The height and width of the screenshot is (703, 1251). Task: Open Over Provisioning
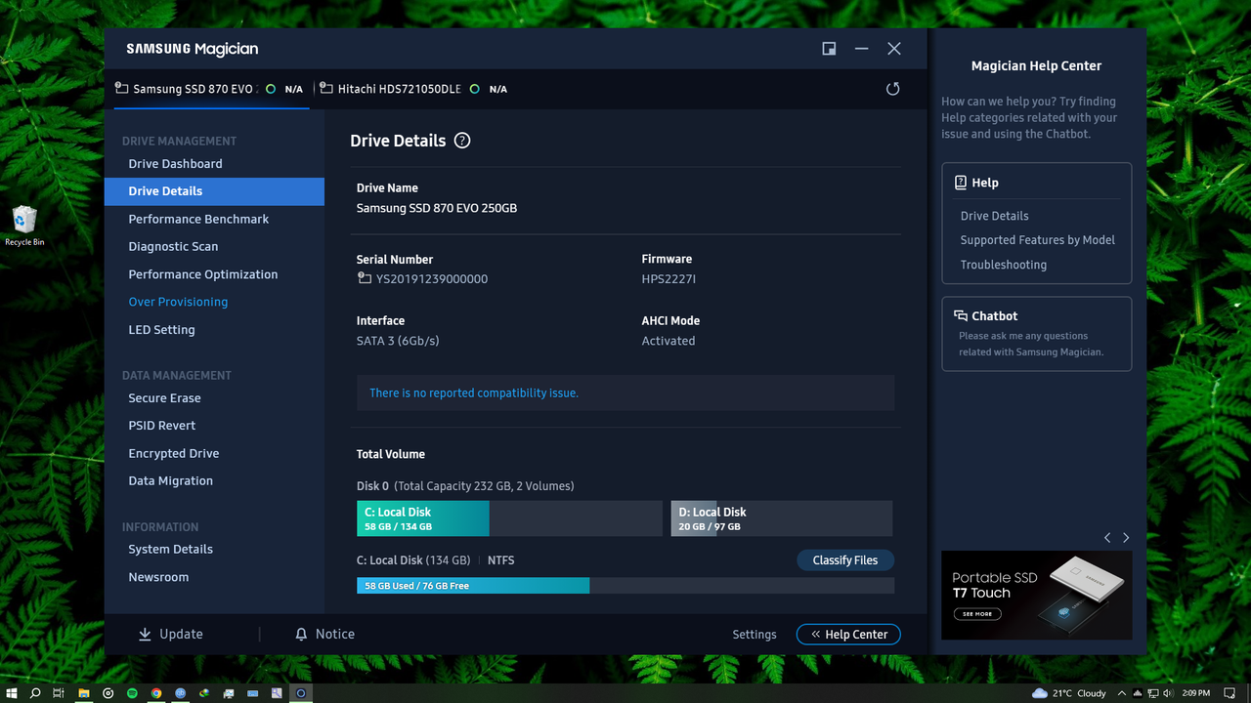click(178, 302)
